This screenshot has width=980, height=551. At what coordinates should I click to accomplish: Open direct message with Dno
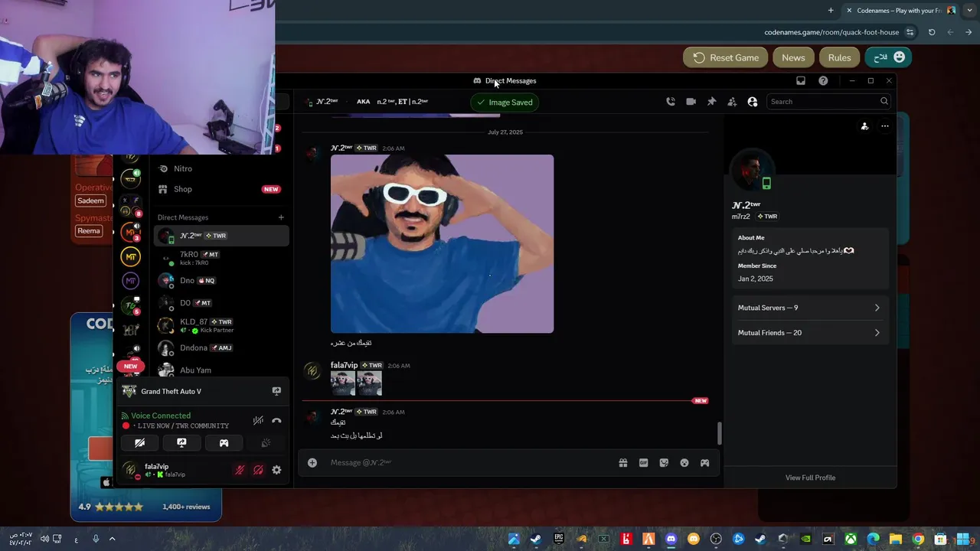(x=221, y=280)
